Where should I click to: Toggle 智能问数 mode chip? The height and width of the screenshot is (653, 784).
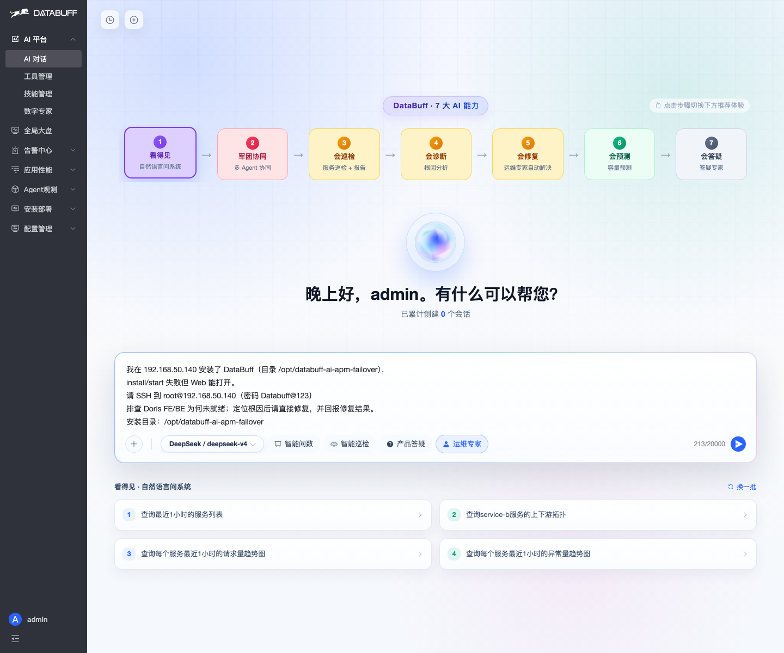click(293, 444)
